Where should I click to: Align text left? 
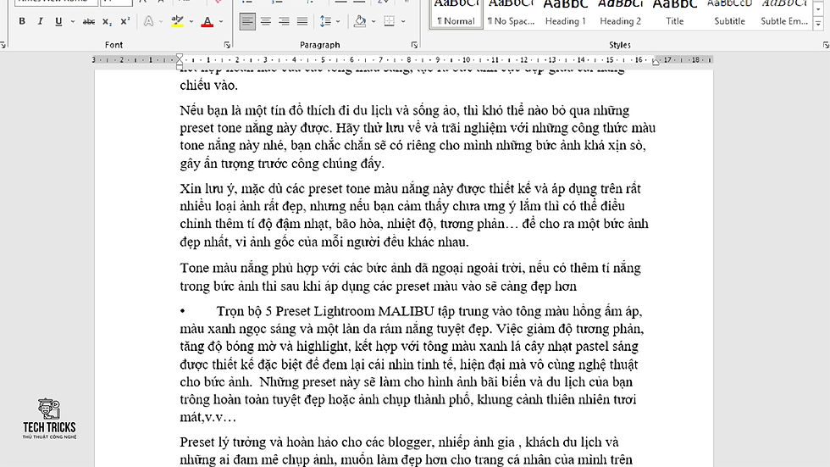[247, 21]
